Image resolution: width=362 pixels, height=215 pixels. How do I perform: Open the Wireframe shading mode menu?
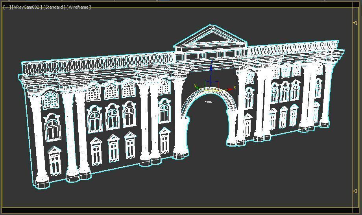pyautogui.click(x=78, y=7)
